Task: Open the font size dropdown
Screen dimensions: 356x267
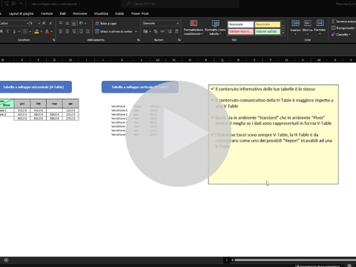Action: pyautogui.click(x=39, y=23)
